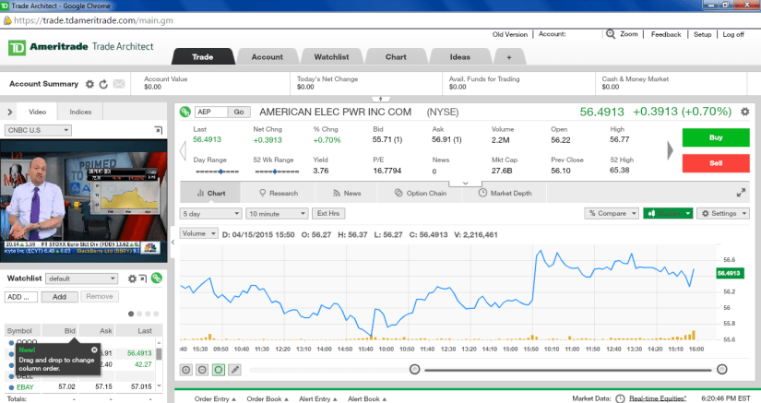Viewport: 761px width, 403px height.
Task: Pop out the Watchlist panel
Action: pyautogui.click(x=143, y=279)
